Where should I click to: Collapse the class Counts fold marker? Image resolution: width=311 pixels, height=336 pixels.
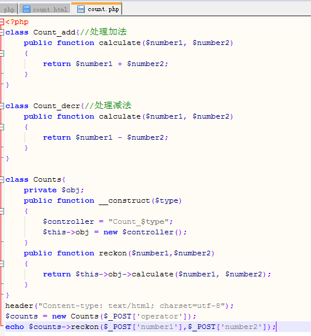click(2, 179)
